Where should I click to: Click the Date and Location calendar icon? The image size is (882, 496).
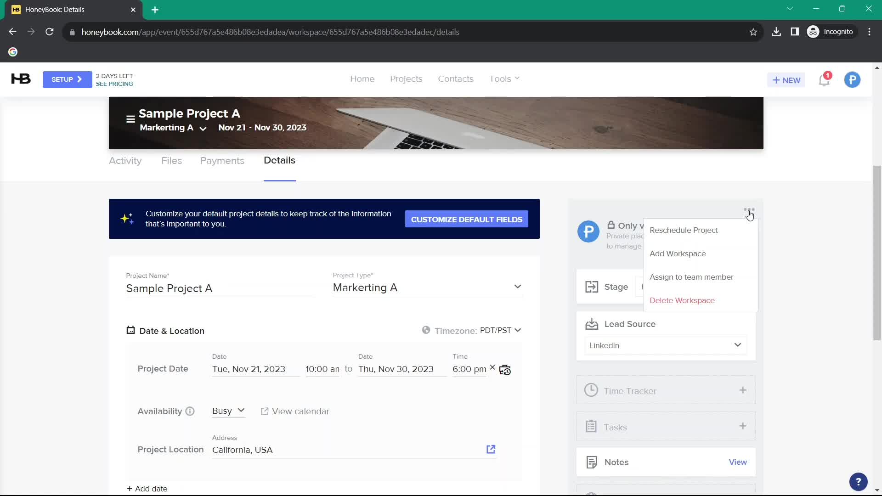(130, 330)
